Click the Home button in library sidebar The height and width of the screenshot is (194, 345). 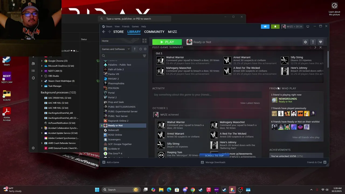pyautogui.click(x=120, y=41)
